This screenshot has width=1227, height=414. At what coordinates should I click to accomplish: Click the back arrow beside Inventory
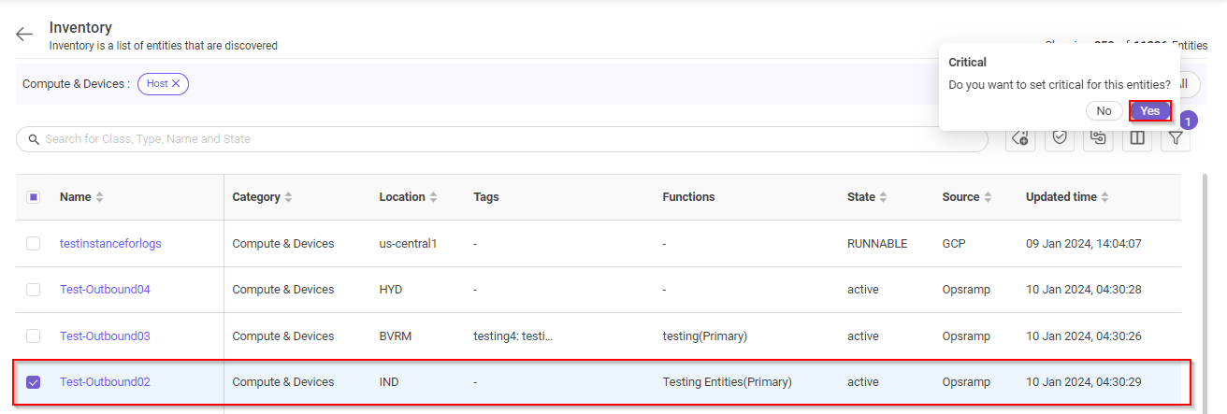click(x=24, y=35)
